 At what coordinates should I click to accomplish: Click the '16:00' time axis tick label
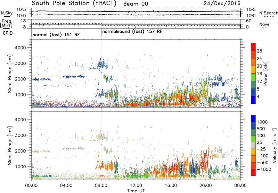171,186
